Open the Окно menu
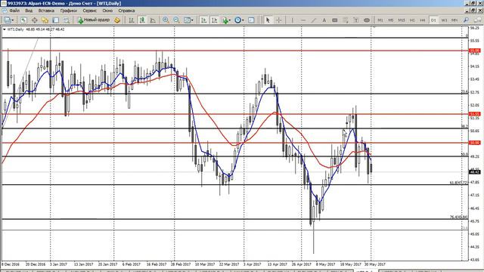Viewport: 484px width, 272px height. pos(107,11)
